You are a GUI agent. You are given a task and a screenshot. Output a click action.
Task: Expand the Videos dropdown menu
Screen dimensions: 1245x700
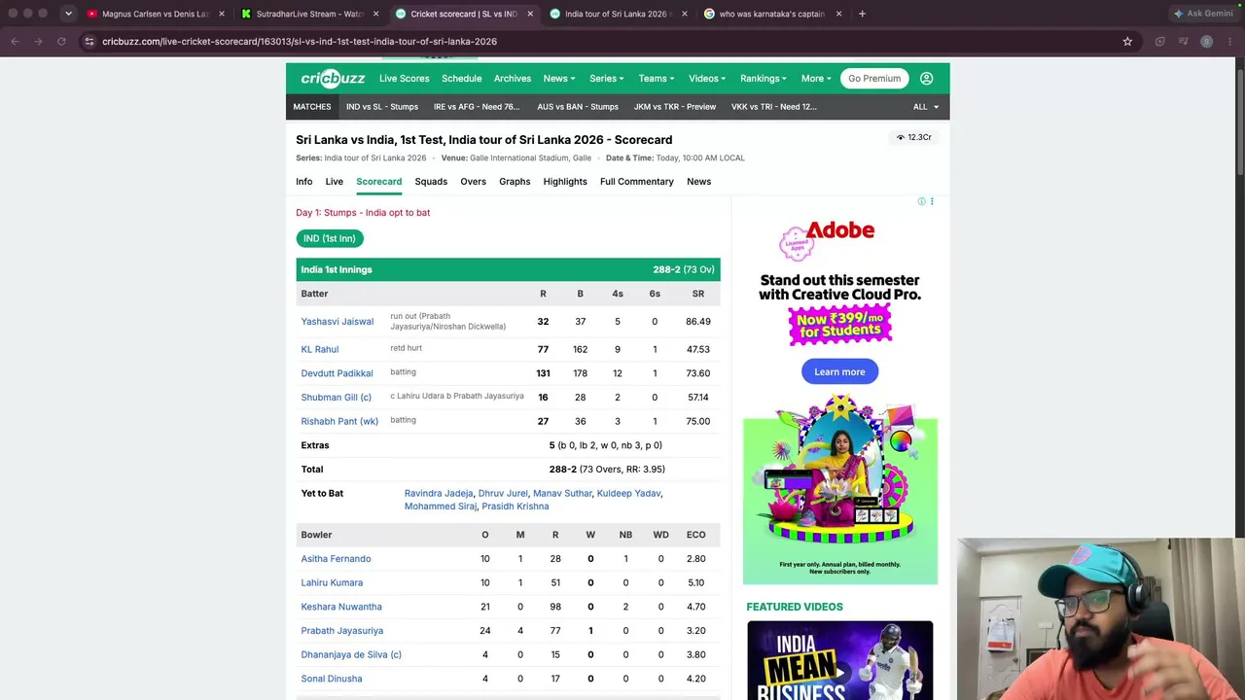click(x=707, y=79)
